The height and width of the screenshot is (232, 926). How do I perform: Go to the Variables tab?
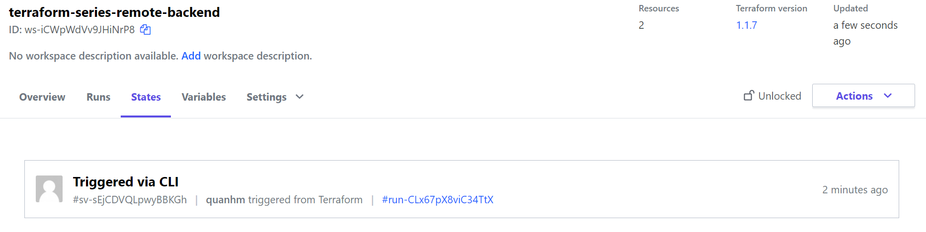click(x=204, y=97)
